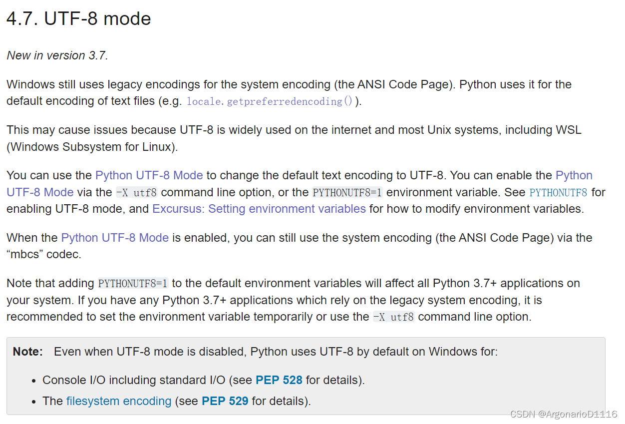This screenshot has width=625, height=424.
Task: Click the Console I/O bullet item
Action: click(204, 380)
